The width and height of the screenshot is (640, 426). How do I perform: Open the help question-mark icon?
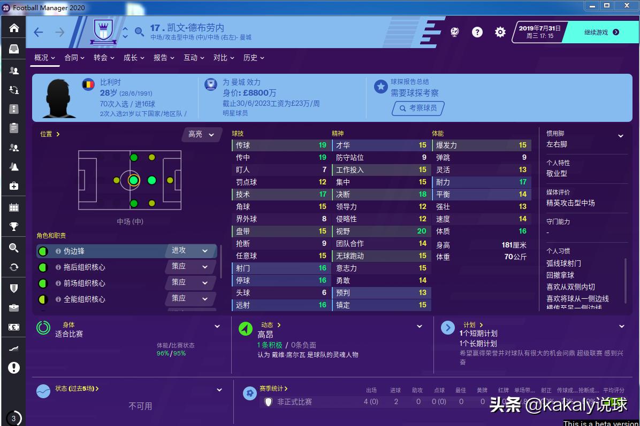pyautogui.click(x=477, y=32)
